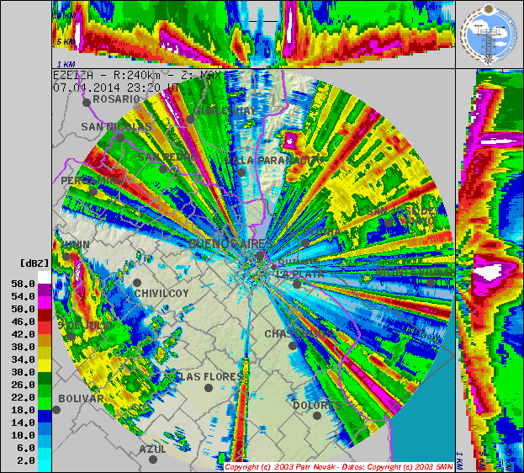Screen dimensions: 524x473
Task: Select the Chivilcoy city marker dot
Action: (x=137, y=283)
